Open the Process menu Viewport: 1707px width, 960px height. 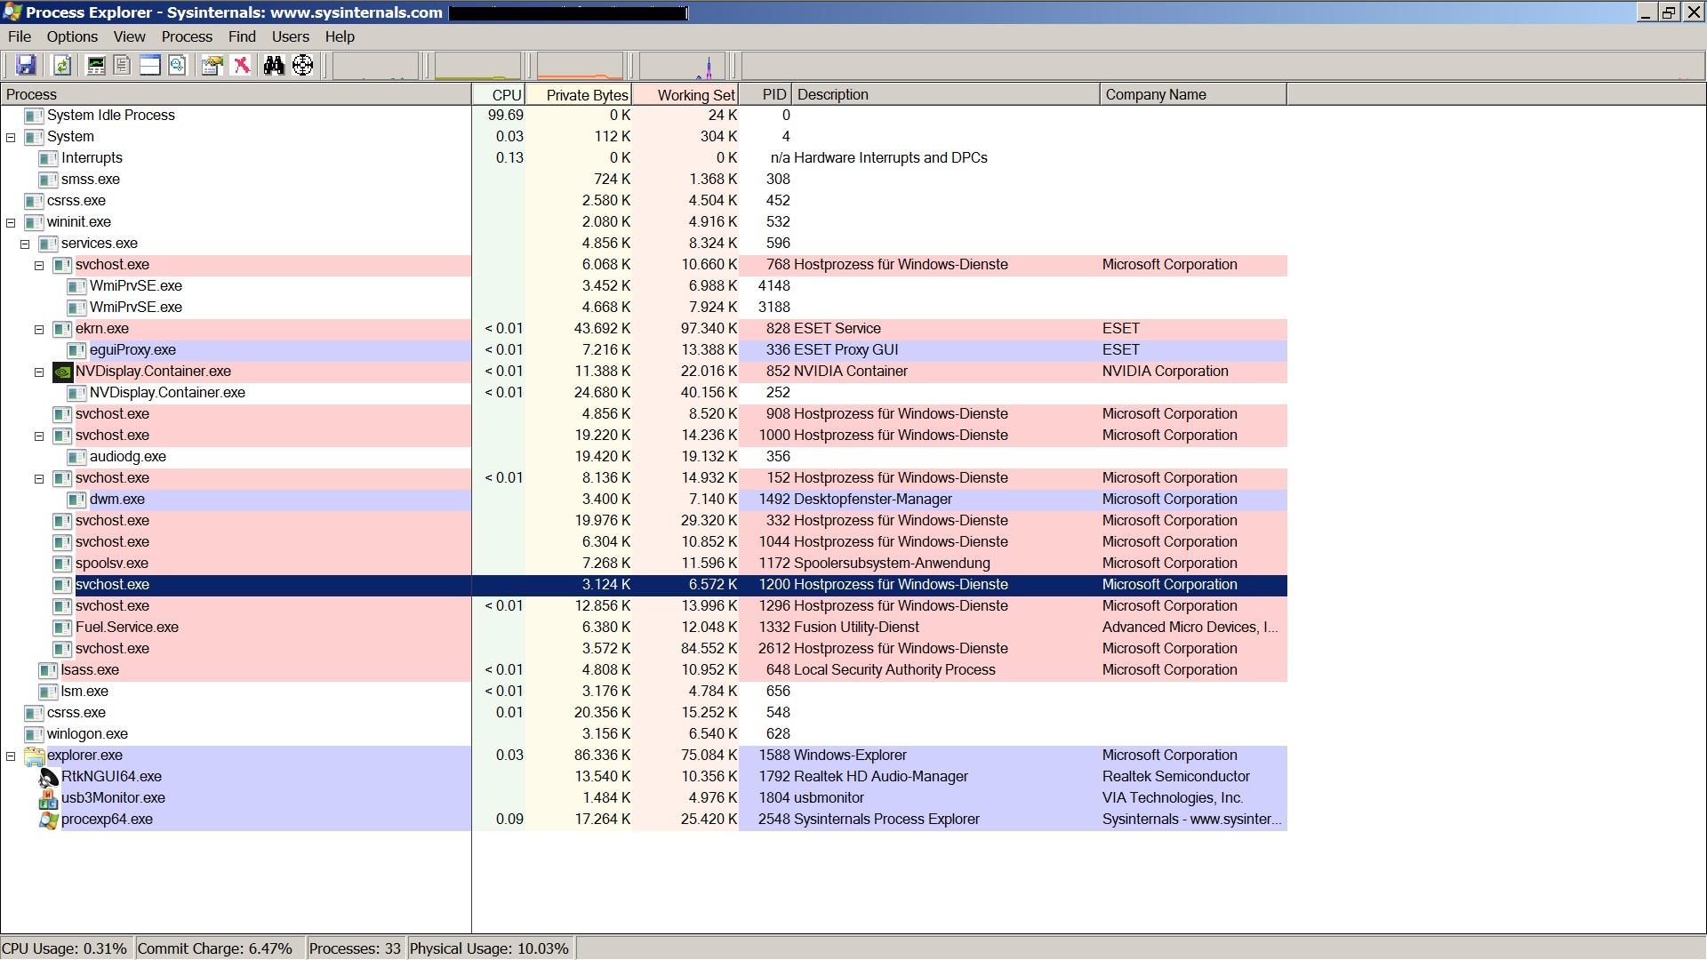tap(187, 36)
